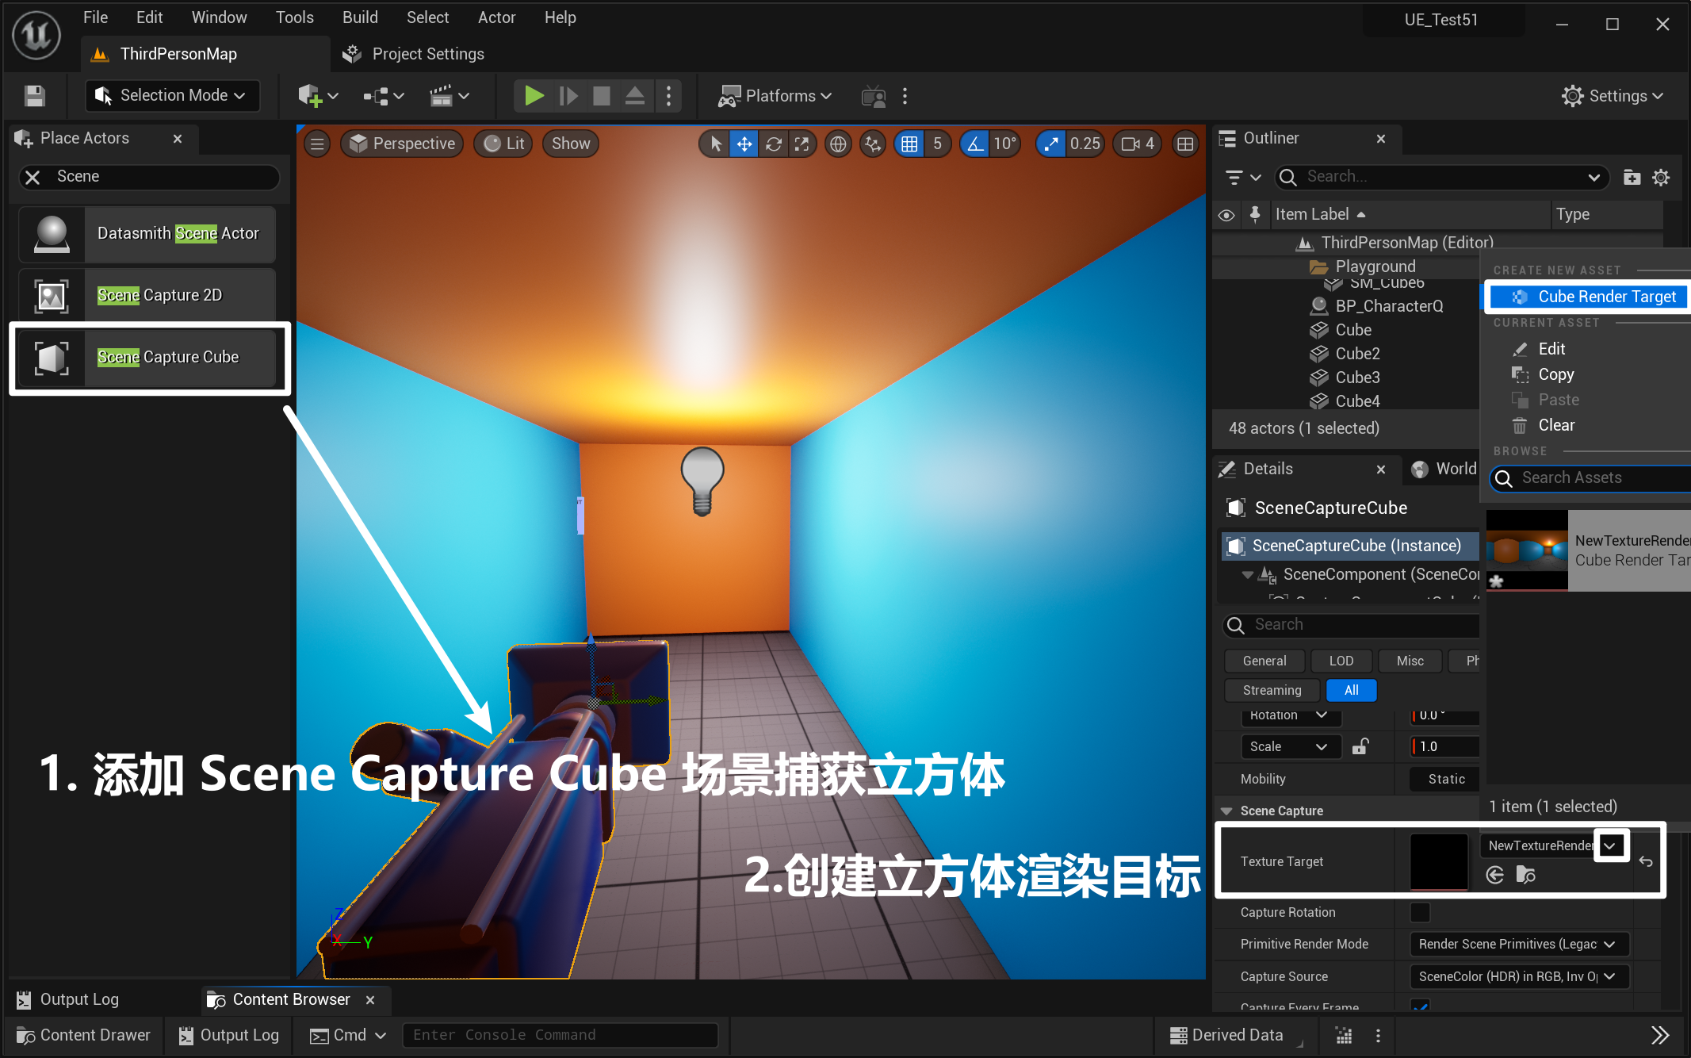The height and width of the screenshot is (1058, 1691).
Task: Click NewTextureRender asset thumbnail
Action: (x=1527, y=550)
